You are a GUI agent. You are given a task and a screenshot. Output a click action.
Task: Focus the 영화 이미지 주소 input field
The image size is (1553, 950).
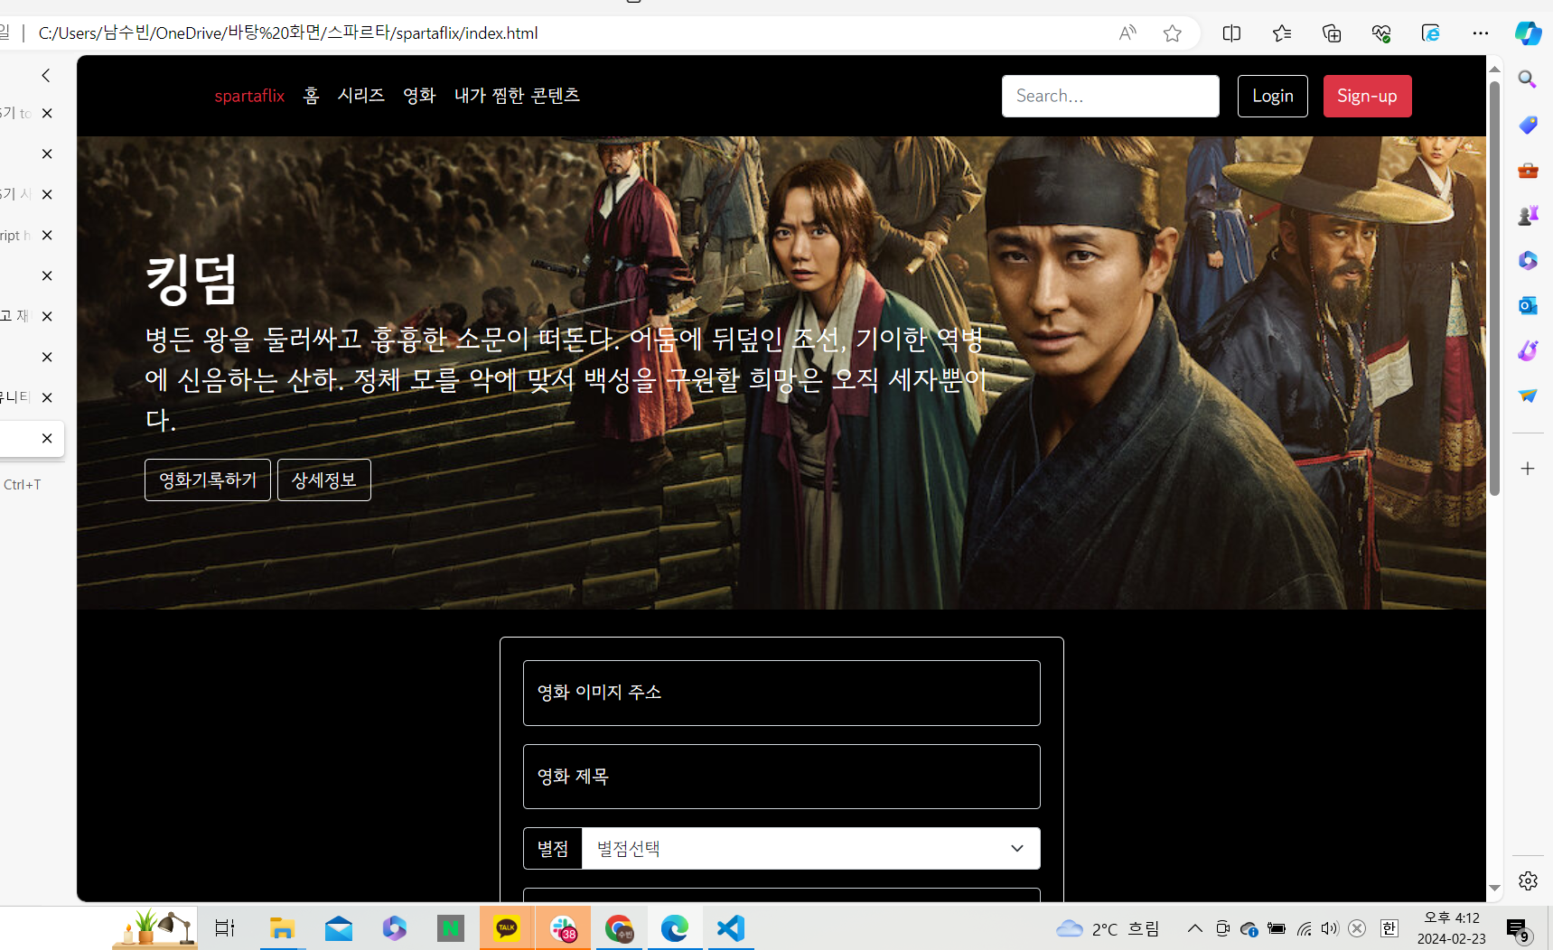click(781, 693)
